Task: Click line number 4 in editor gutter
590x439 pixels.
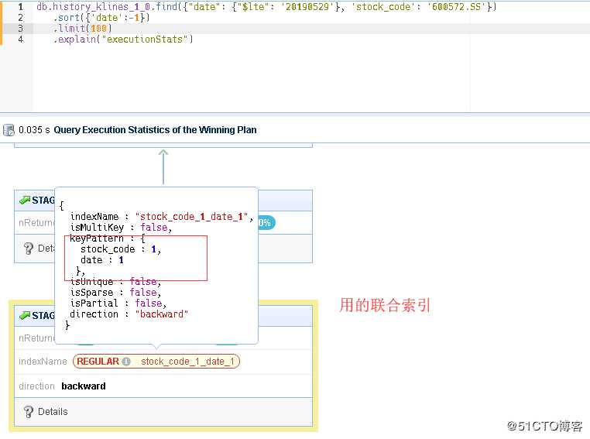Action: click(20, 39)
